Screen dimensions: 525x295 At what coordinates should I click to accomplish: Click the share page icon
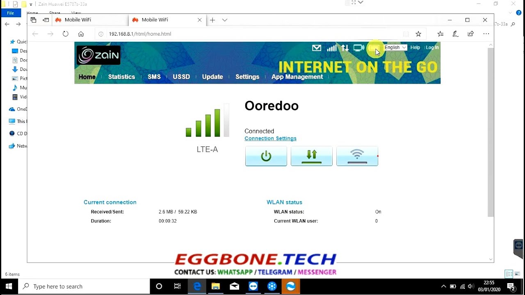coord(471,34)
